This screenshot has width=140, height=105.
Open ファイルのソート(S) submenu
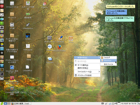pos(87,72)
